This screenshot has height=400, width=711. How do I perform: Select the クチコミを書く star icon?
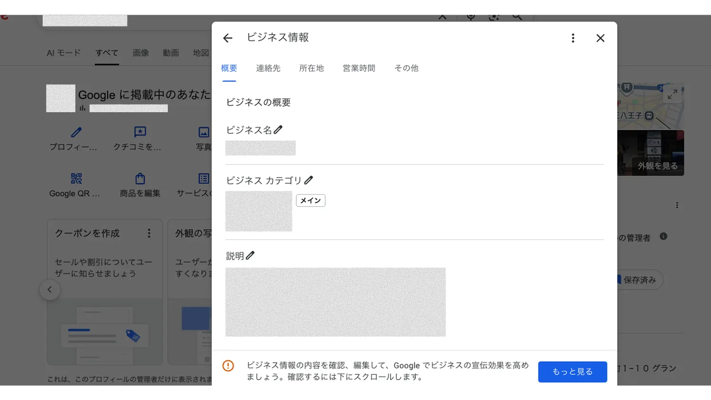point(139,132)
